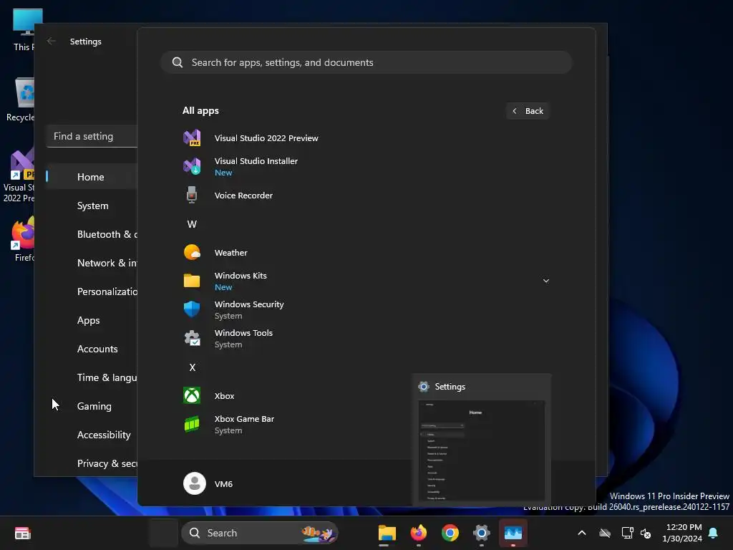Select Apps in Settings sidebar

[92, 320]
